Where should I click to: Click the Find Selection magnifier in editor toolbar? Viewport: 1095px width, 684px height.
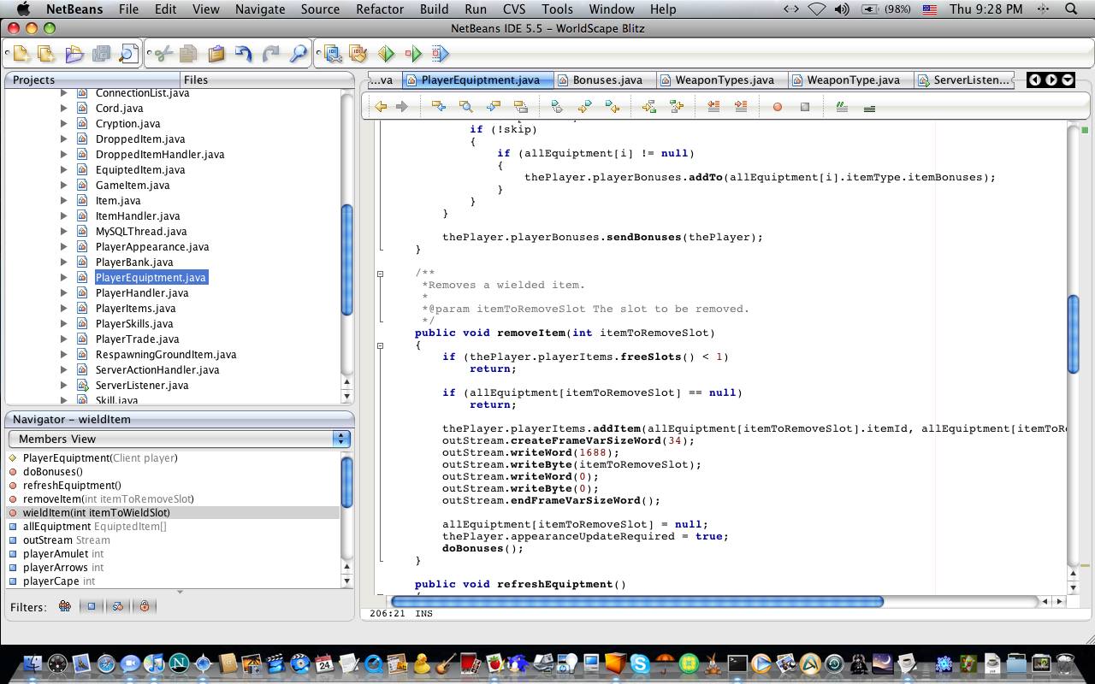click(466, 107)
